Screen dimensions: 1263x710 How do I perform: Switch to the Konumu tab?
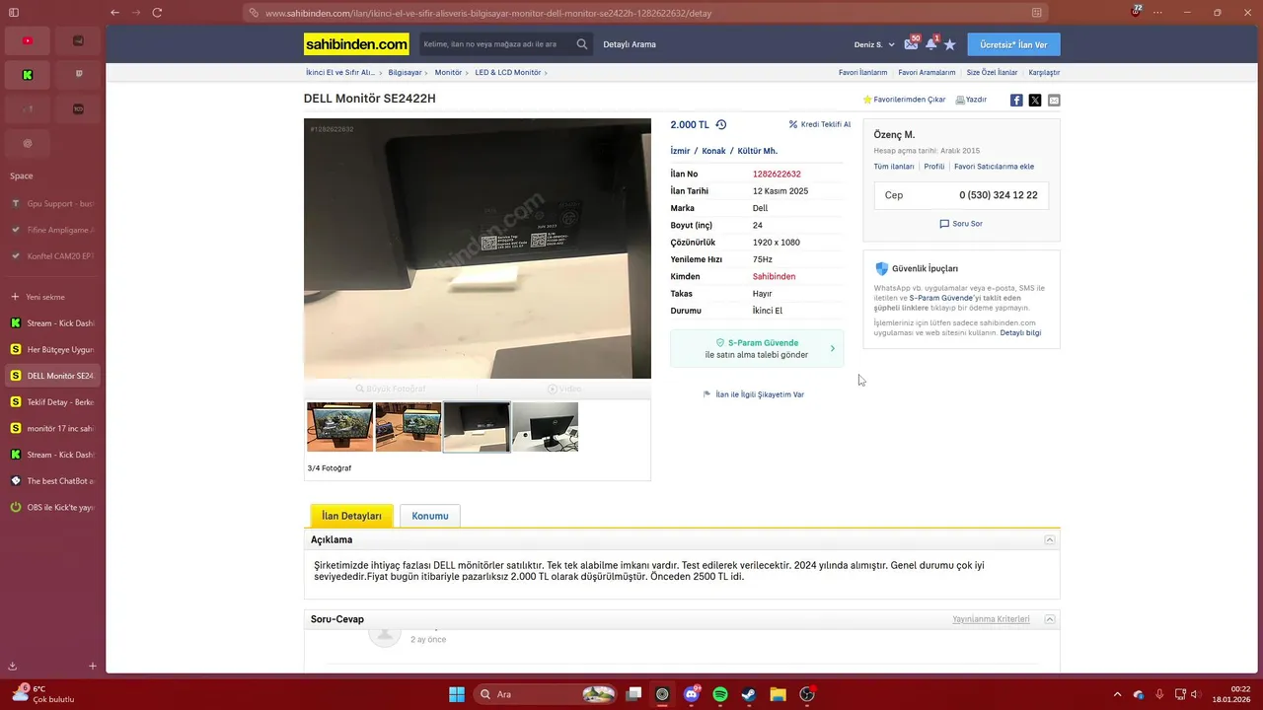(x=430, y=516)
